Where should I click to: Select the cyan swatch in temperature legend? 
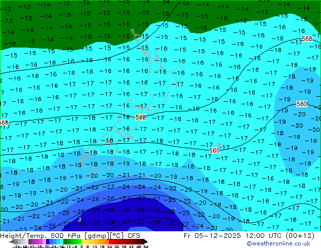point(62,241)
